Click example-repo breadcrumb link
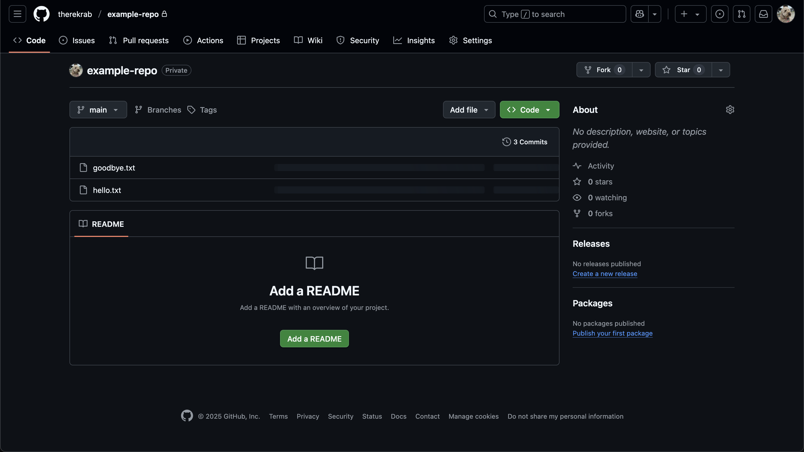 click(133, 14)
